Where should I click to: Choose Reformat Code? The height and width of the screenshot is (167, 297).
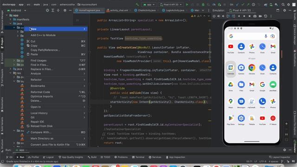tap(56, 92)
